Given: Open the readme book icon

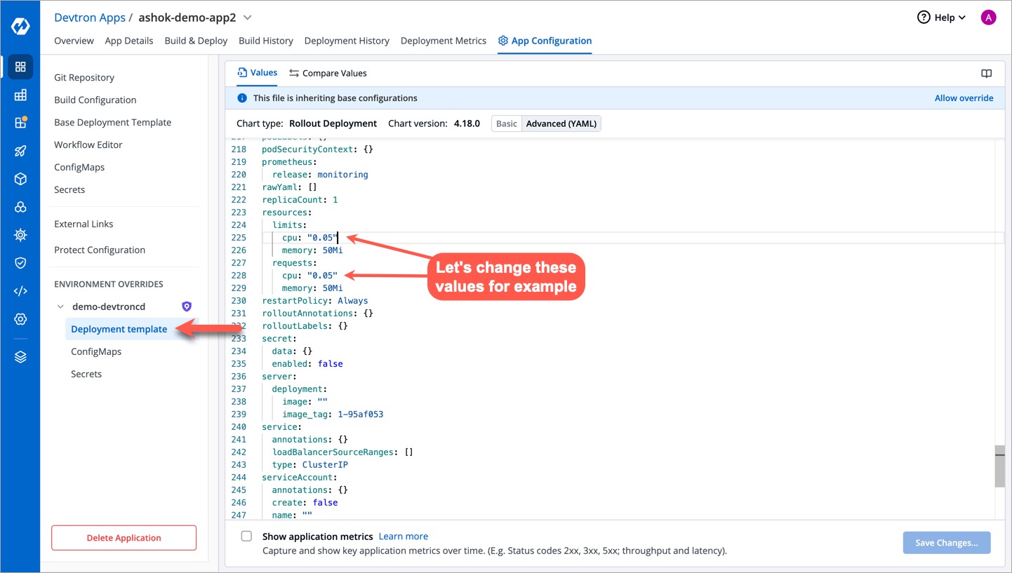Looking at the screenshot, I should coord(986,74).
